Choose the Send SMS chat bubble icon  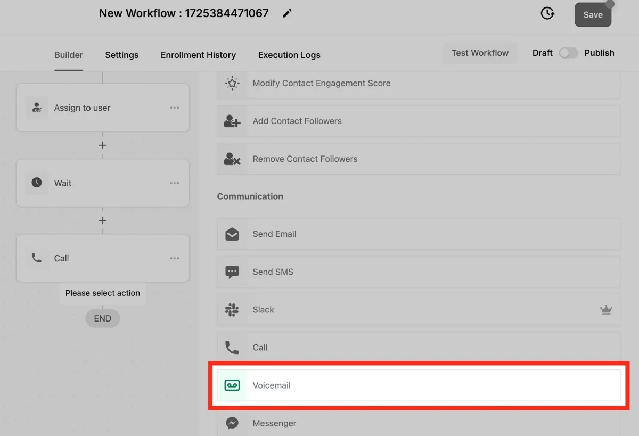point(232,272)
